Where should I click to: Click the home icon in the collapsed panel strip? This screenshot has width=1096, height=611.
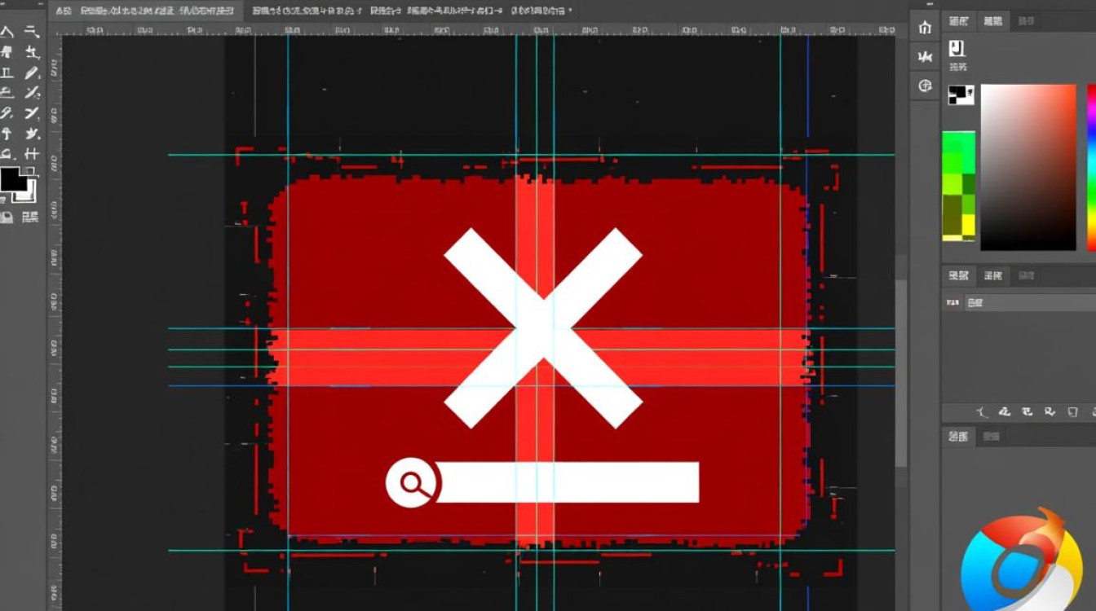tap(925, 28)
